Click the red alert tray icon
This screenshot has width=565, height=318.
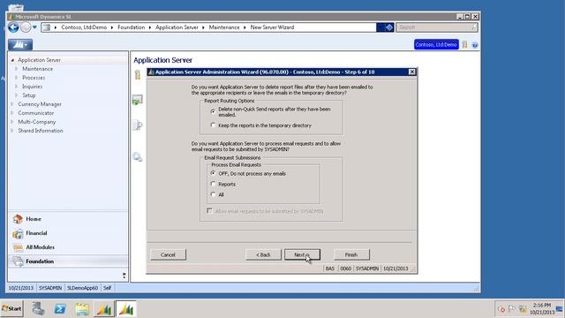[501, 309]
